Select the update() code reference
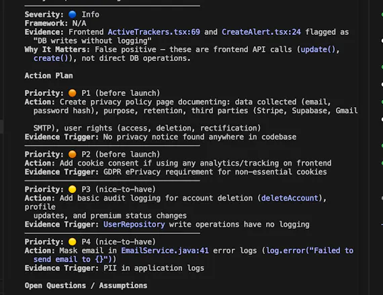The height and width of the screenshot is (295, 383). (318, 50)
